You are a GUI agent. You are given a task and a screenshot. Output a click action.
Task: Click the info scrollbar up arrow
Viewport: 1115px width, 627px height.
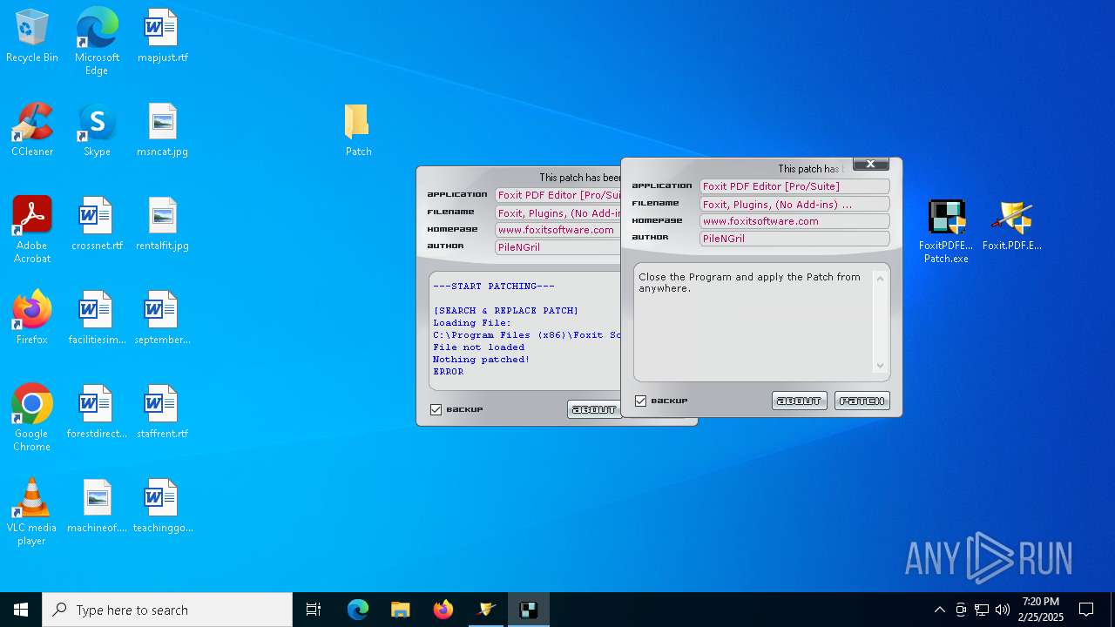click(x=880, y=279)
